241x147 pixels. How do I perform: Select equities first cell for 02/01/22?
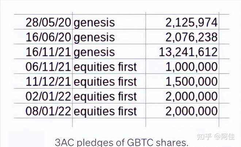click(x=109, y=96)
